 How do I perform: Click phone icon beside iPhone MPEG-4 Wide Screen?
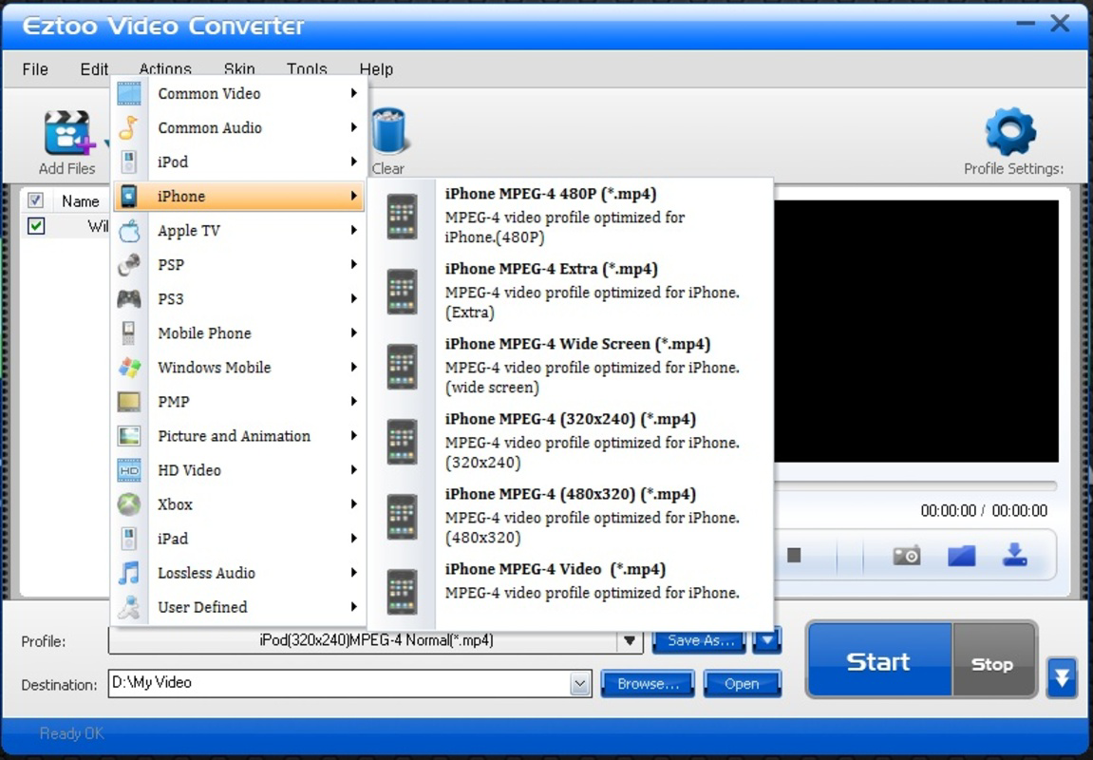[x=403, y=367]
